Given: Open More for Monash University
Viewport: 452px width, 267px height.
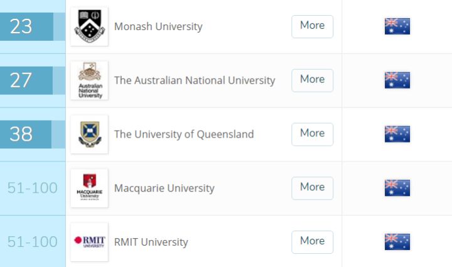Looking at the screenshot, I should (x=312, y=26).
